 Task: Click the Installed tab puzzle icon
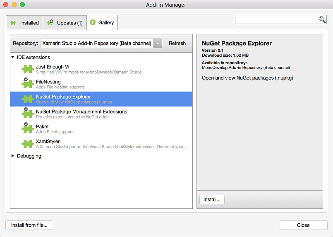point(13,23)
